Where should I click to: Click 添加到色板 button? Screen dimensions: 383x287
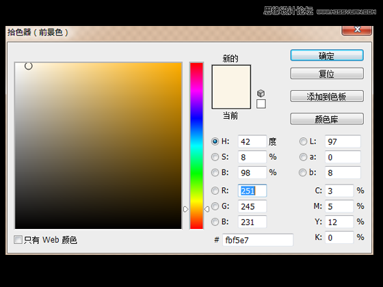pyautogui.click(x=327, y=96)
